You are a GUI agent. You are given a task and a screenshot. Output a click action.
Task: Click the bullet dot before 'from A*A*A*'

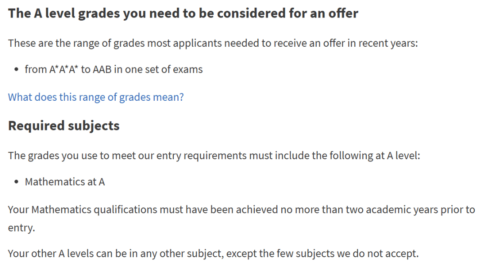click(x=17, y=70)
